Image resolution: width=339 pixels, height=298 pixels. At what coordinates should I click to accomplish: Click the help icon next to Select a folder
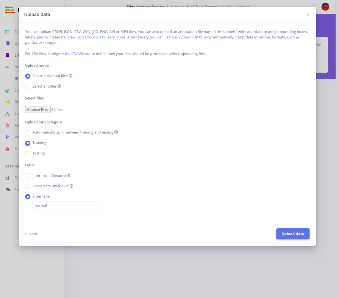coord(59,86)
